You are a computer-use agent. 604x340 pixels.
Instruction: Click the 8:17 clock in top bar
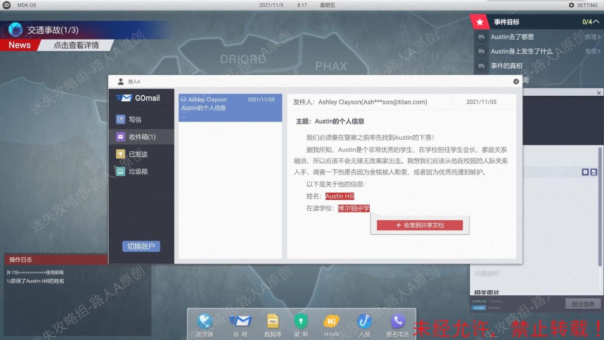[x=302, y=5]
